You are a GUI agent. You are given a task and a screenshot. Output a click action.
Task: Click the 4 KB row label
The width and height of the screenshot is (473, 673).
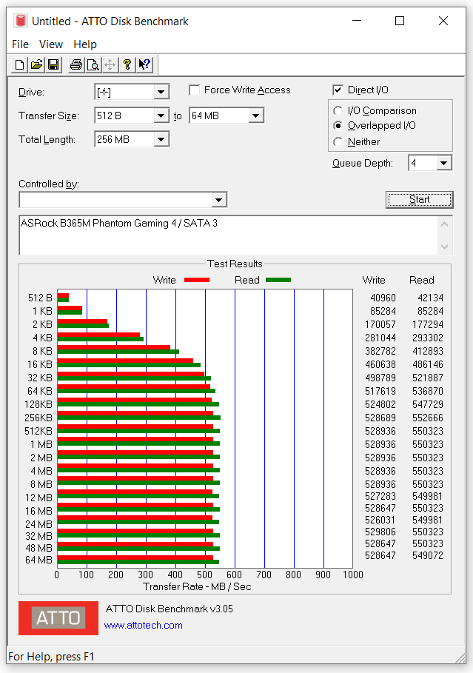42,338
